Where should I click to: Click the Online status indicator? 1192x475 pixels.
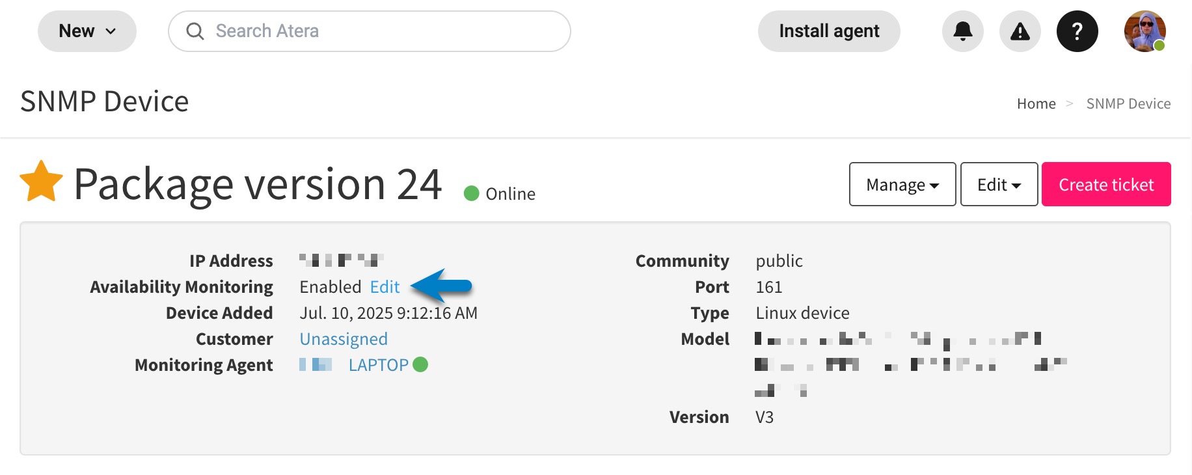point(499,194)
